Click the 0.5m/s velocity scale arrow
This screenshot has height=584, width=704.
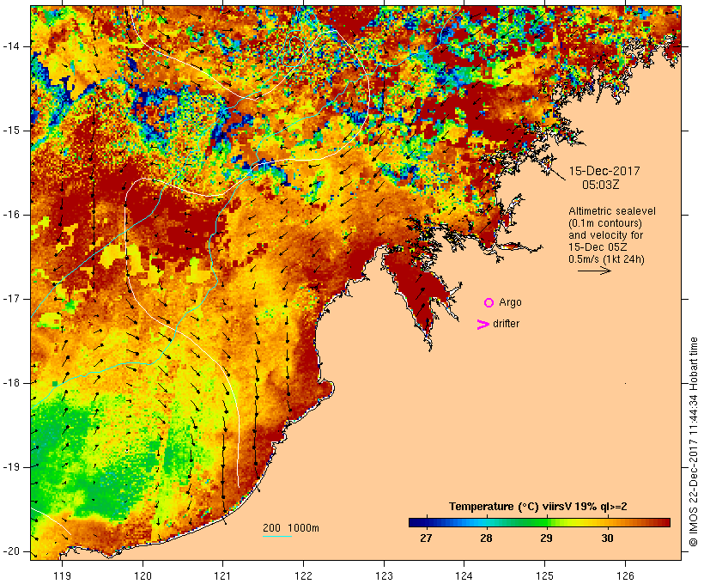594,271
